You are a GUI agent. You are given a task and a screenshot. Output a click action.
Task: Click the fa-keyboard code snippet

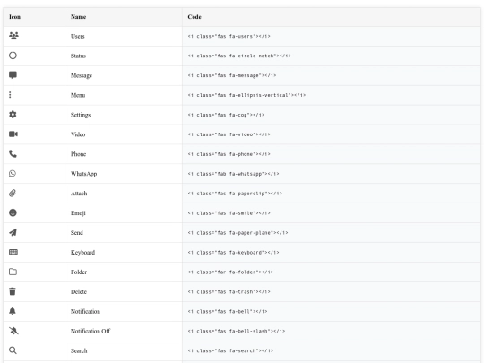click(x=233, y=253)
